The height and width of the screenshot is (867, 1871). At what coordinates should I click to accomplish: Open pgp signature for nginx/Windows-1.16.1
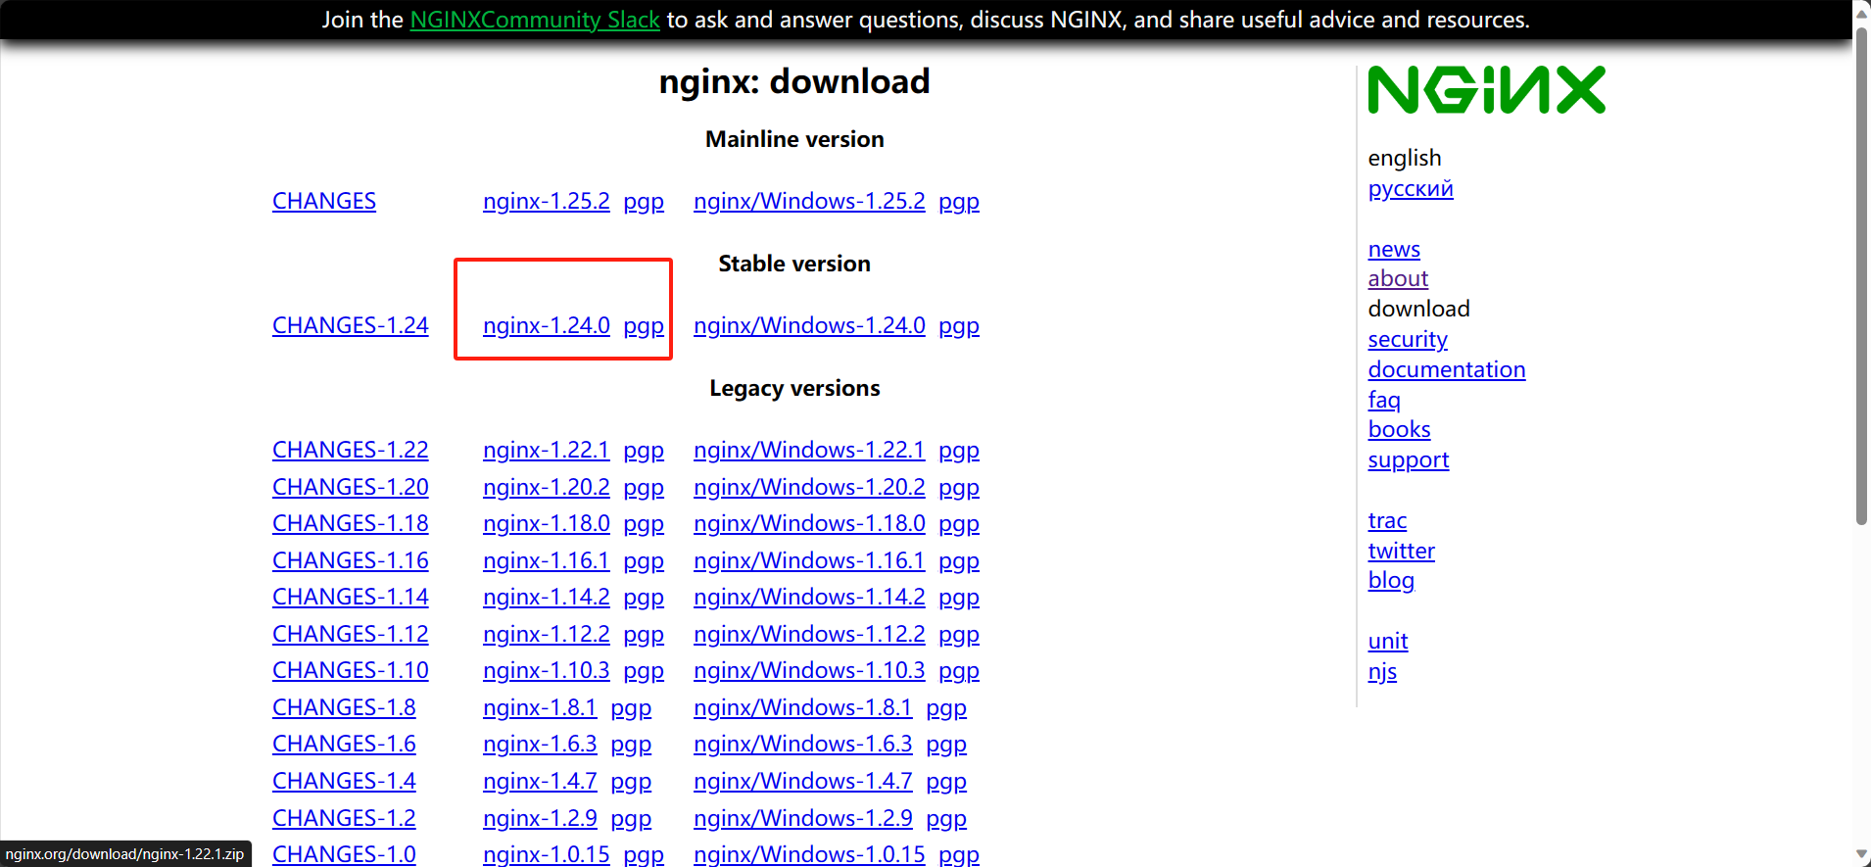pos(958,560)
